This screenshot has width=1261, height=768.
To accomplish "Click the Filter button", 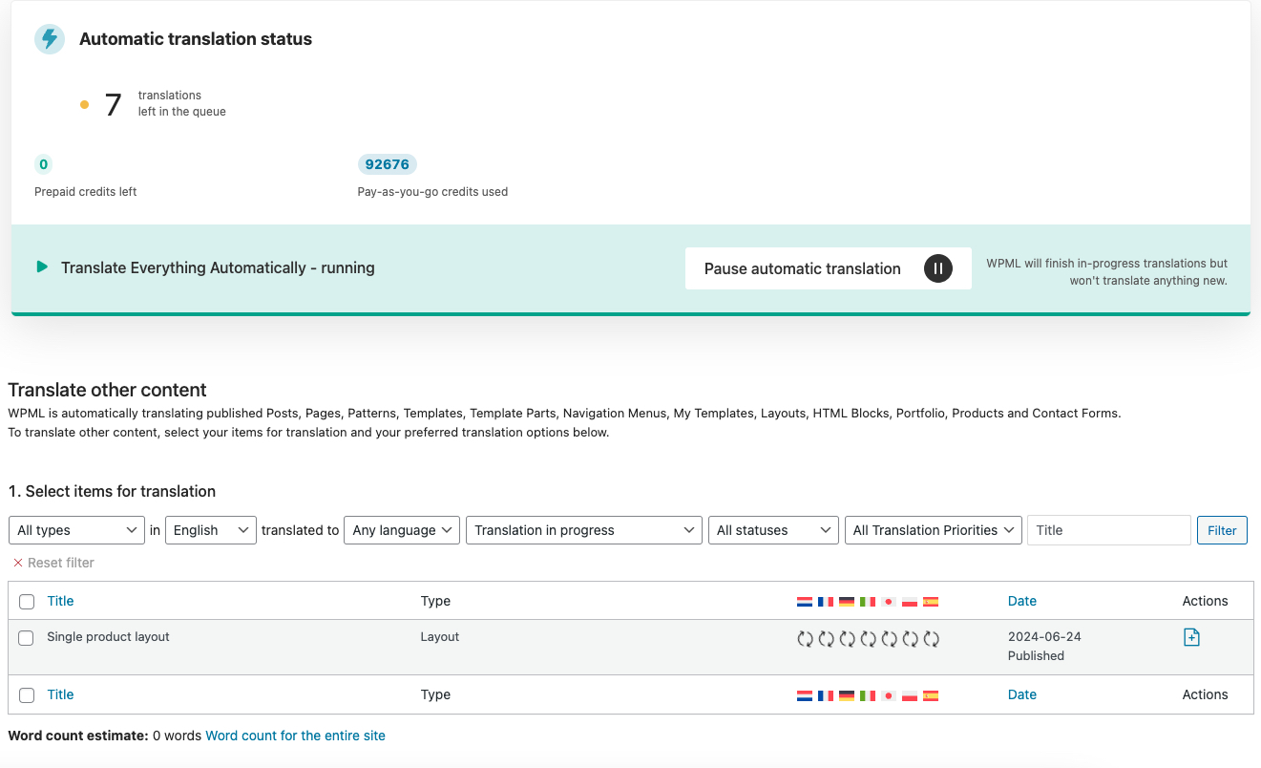I will coord(1222,530).
